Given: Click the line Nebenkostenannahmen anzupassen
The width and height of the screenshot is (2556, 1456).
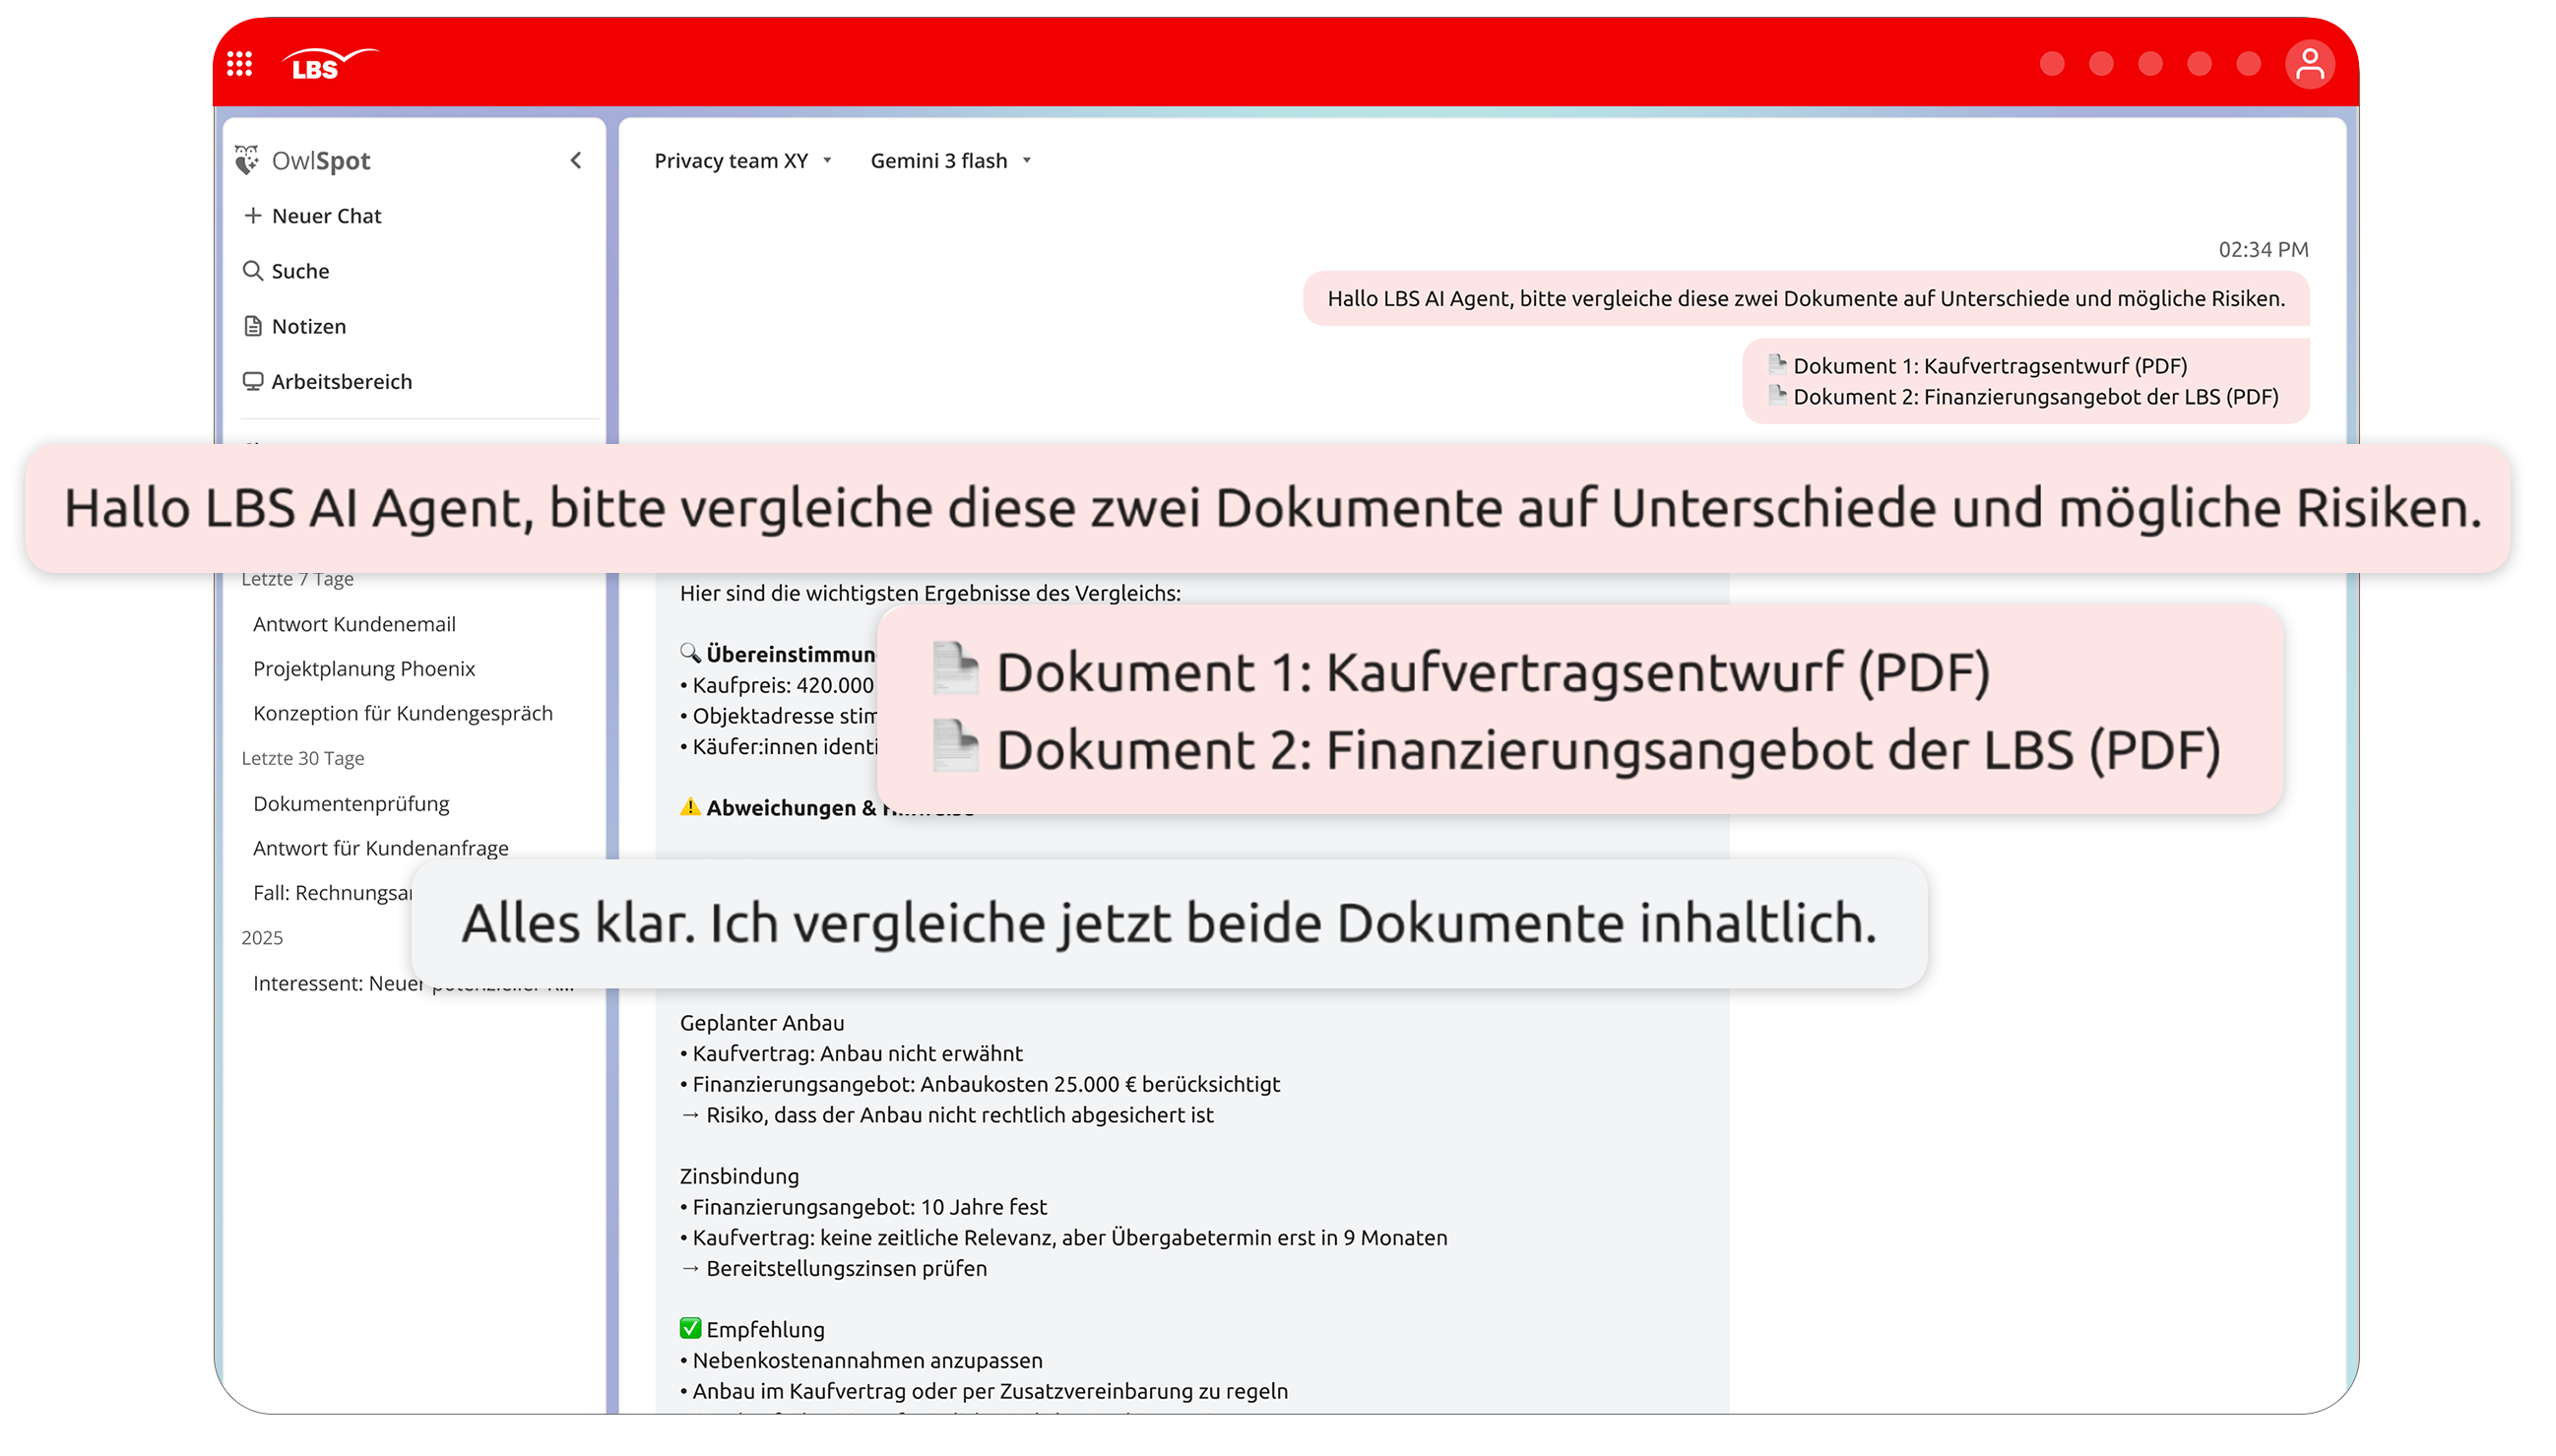Looking at the screenshot, I should (861, 1360).
